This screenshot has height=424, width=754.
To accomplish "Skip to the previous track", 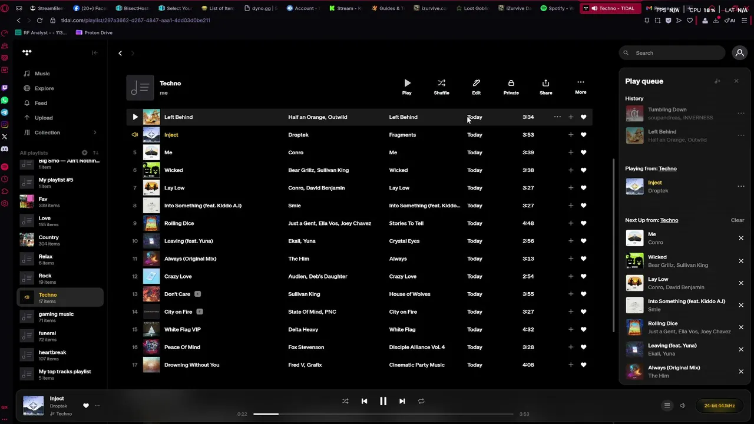I will (364, 401).
